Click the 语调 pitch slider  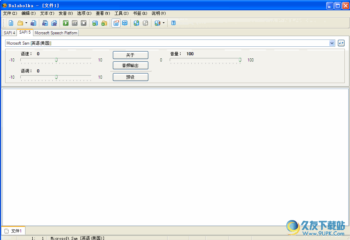(x=56, y=77)
